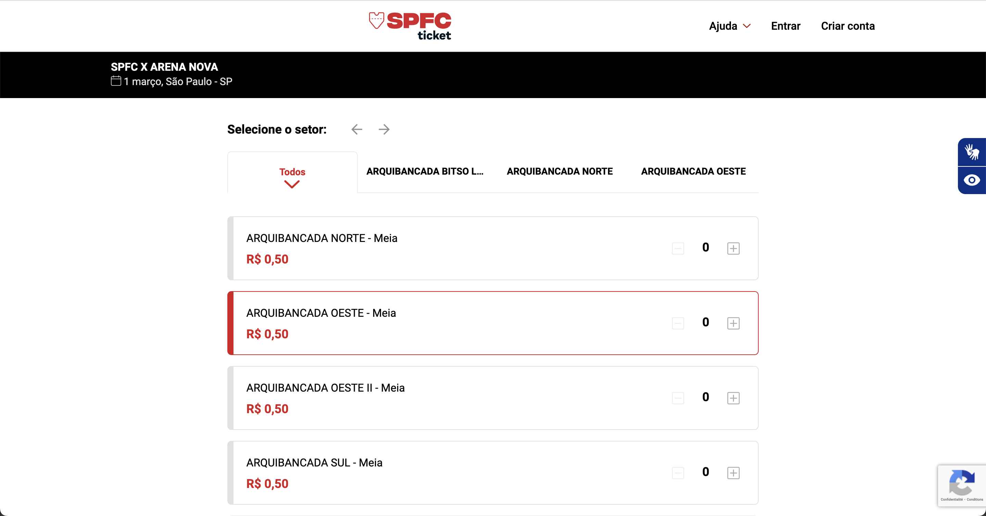The image size is (986, 516).
Task: Add one ARQUIBANCADA NORTE Meia ticket
Action: tap(733, 248)
